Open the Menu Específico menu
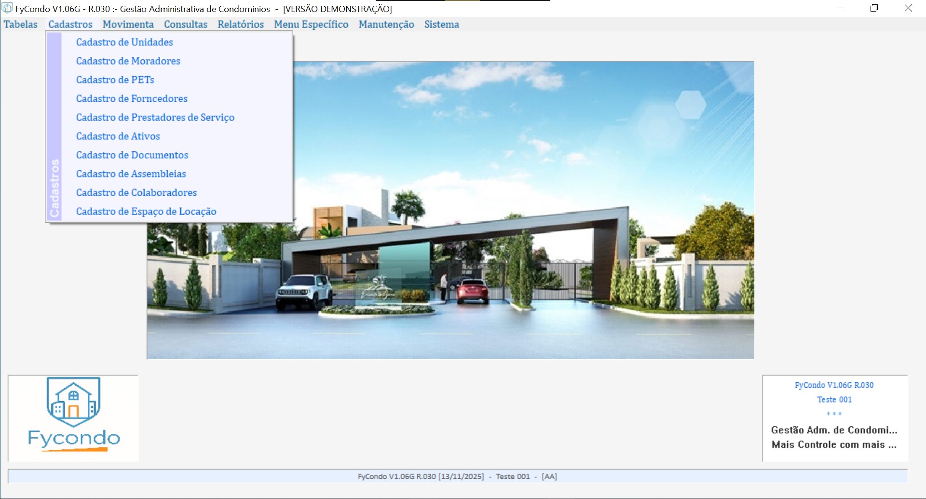 (311, 25)
